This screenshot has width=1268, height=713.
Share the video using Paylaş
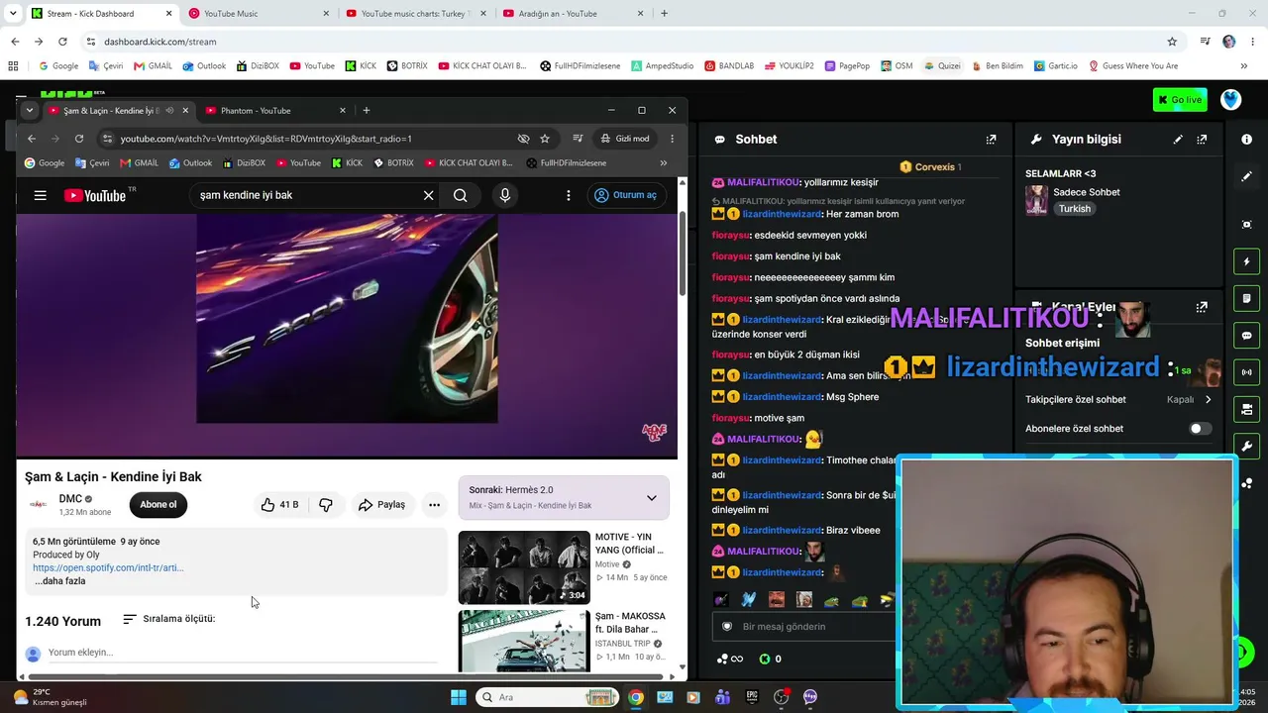pos(381,505)
